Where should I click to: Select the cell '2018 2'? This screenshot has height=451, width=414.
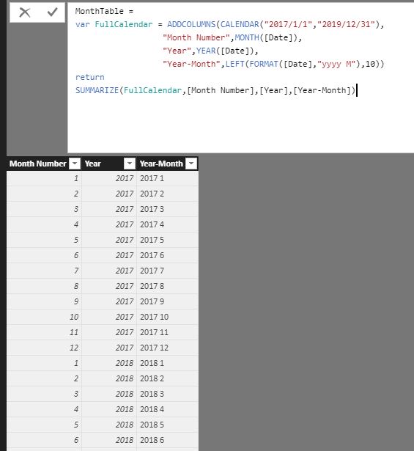point(167,378)
